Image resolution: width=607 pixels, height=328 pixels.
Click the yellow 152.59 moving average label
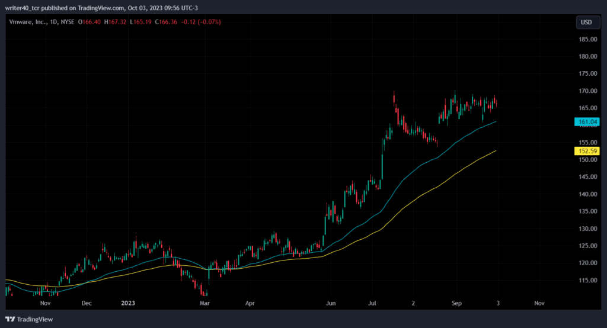(587, 151)
